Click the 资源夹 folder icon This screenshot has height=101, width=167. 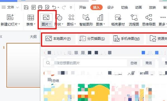(153, 38)
